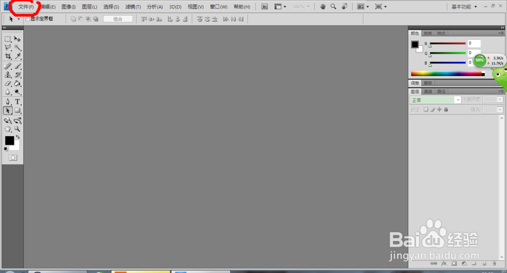Switch to the 路径 tab

pos(441,92)
